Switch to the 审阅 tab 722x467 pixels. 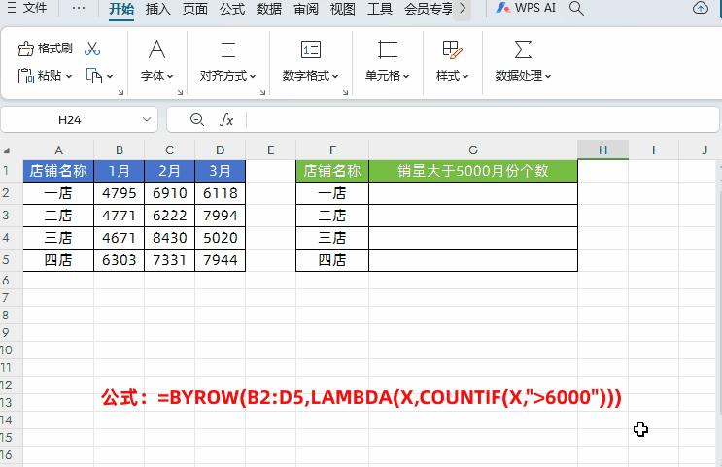click(x=306, y=9)
